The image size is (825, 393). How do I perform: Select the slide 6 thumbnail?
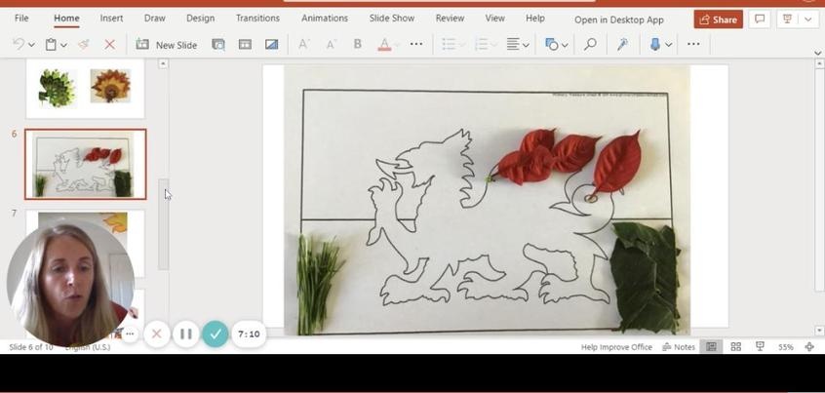point(86,164)
